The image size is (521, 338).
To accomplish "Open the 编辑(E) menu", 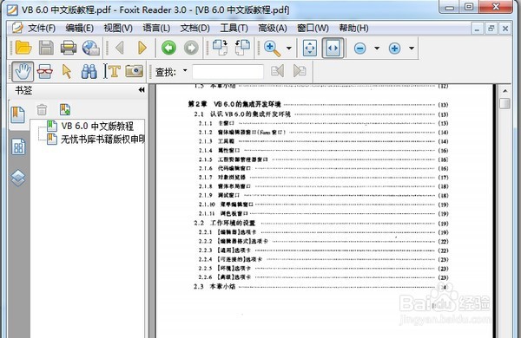I will click(x=79, y=28).
